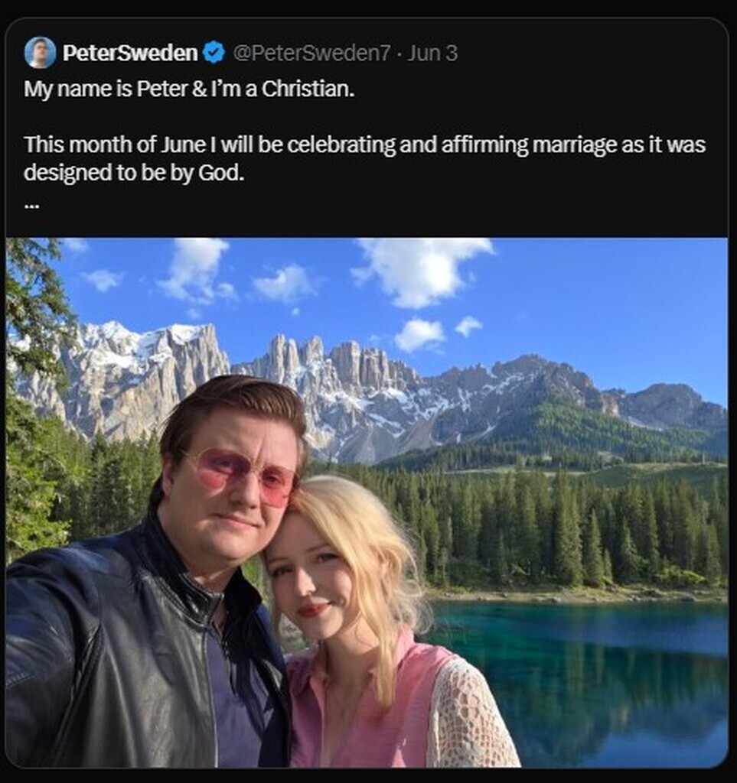Open the Jun 3 timestamp permalink
The height and width of the screenshot is (783, 737).
point(432,53)
